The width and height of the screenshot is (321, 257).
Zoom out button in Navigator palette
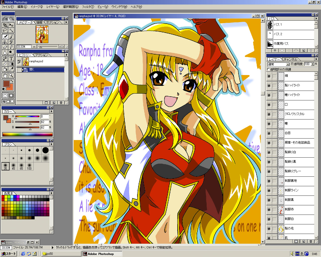[34, 47]
